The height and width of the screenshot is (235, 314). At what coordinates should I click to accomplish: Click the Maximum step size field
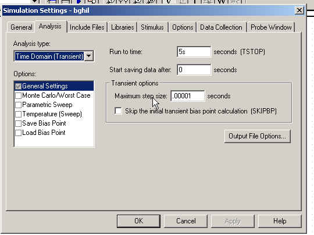coord(188,96)
